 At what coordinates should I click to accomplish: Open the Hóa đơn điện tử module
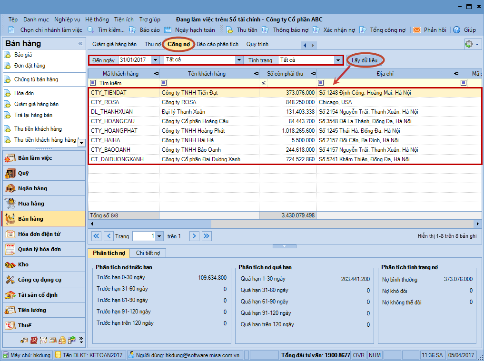point(44,234)
